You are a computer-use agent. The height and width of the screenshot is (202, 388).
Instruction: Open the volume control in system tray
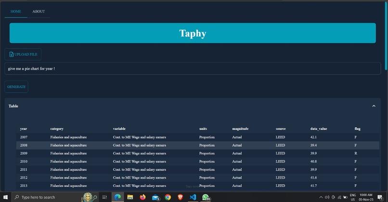click(x=327, y=197)
